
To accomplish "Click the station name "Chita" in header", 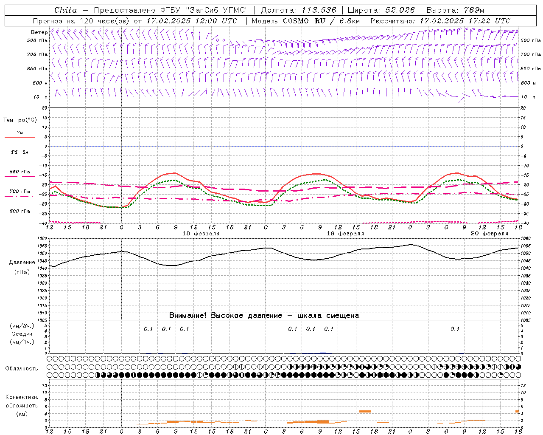I will (x=66, y=10).
